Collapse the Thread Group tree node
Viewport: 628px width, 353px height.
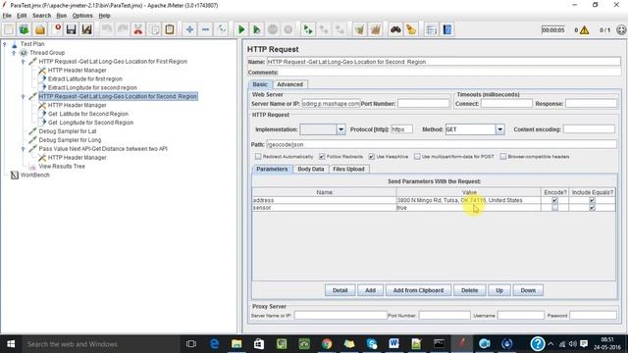[14, 53]
